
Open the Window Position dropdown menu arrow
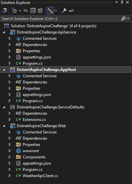(117, 2)
